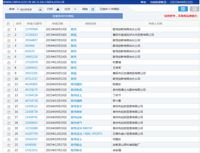Click applicant 石狮市威少贸易有限公司
This screenshot has height=153, width=200.
point(128,134)
